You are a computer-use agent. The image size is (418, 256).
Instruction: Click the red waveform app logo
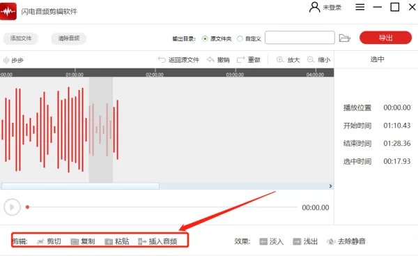(8, 11)
